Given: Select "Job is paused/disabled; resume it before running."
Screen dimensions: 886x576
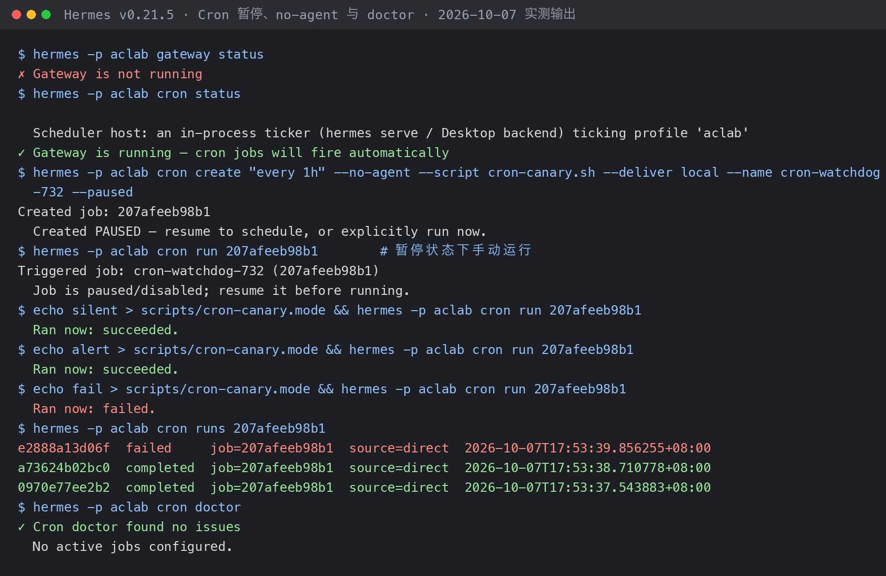Looking at the screenshot, I should pyautogui.click(x=221, y=290).
